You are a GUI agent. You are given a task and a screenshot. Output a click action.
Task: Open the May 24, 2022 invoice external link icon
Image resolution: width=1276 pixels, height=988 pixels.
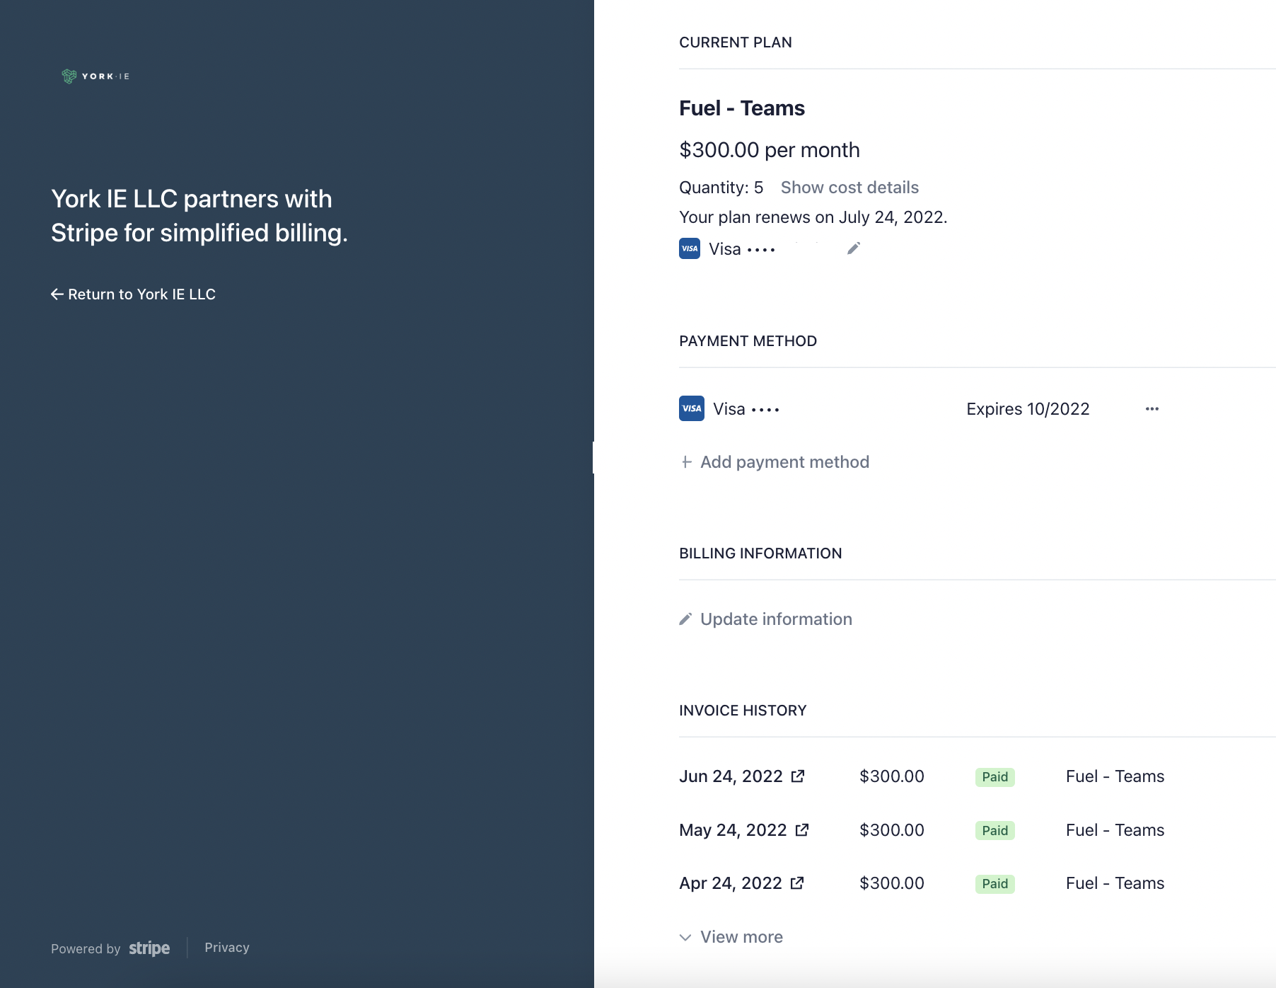click(x=802, y=830)
